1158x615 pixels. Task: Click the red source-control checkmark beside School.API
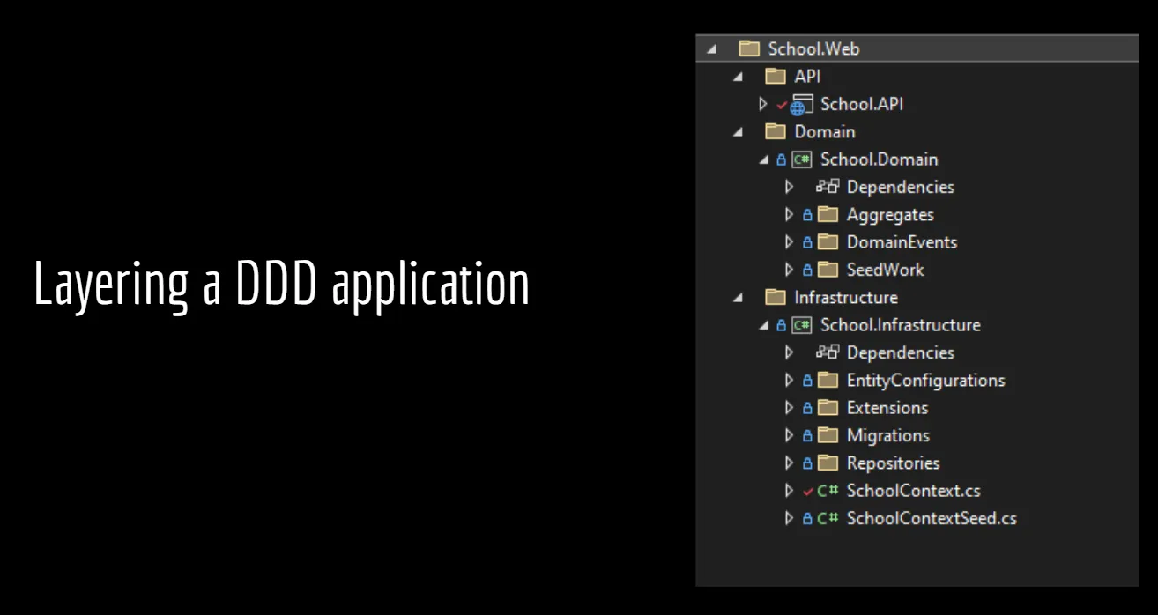point(783,104)
